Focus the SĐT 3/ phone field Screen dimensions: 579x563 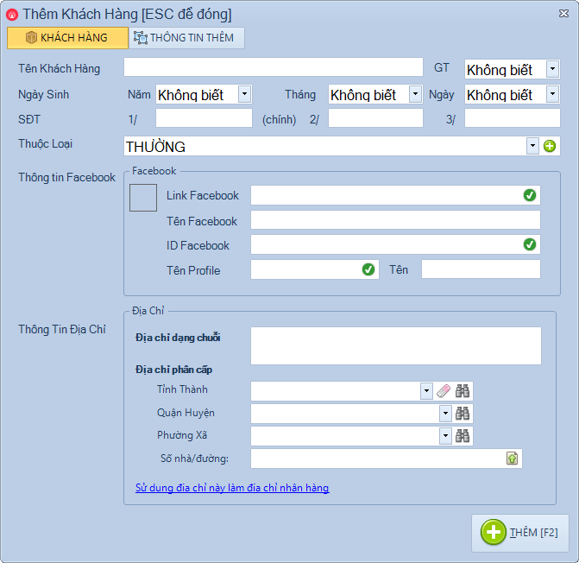coord(513,118)
